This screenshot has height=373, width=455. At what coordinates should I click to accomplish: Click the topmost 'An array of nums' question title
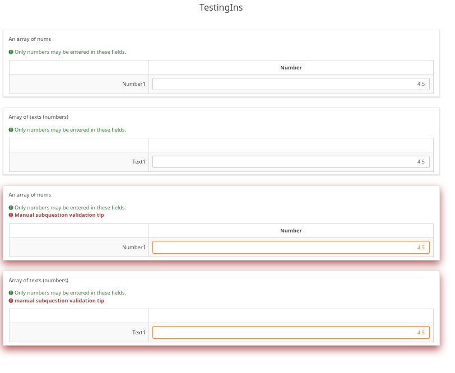(30, 39)
